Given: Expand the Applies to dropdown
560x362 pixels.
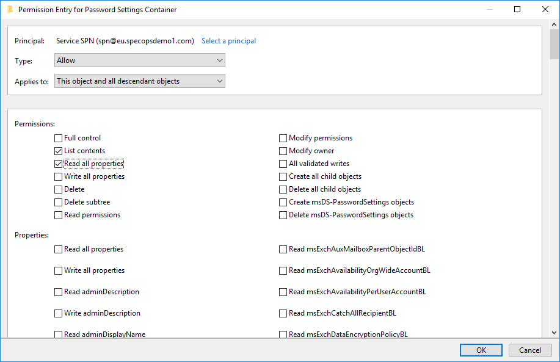Looking at the screenshot, I should (x=140, y=81).
